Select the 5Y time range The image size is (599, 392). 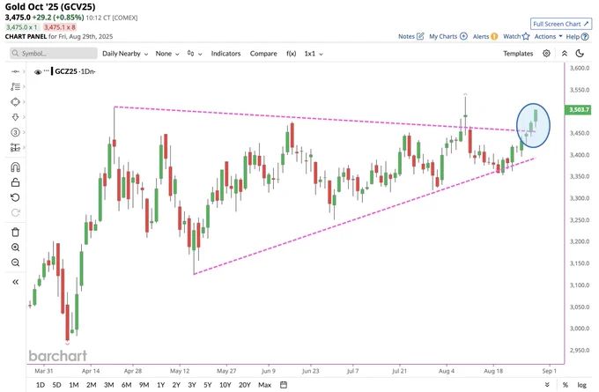tap(207, 385)
